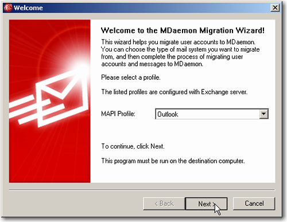Click the red envelope wizard banner image
Image resolution: width=287 pixels, height=222 pixels.
tap(49, 101)
